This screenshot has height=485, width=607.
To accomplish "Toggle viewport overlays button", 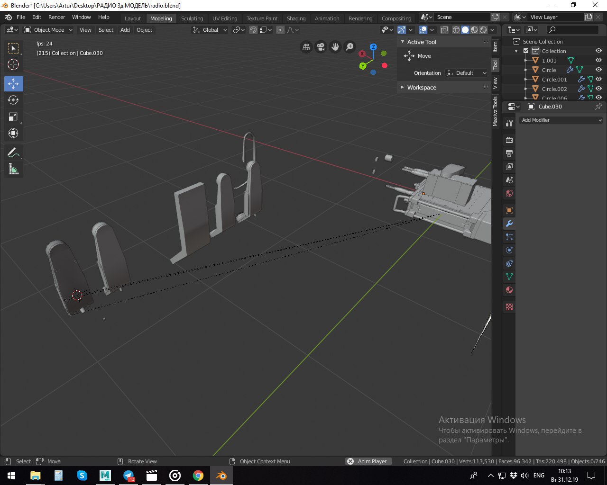I will point(423,30).
